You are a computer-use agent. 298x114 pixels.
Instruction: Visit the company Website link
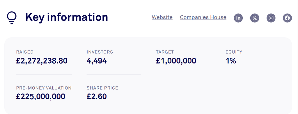pos(162,17)
